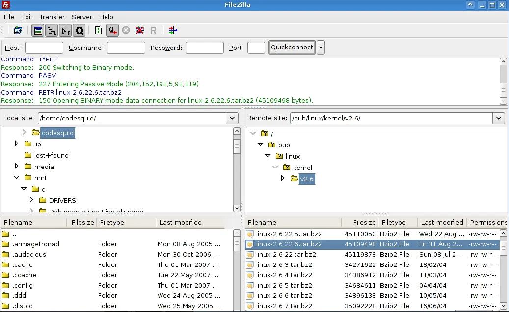Select lost+found folder in local tree
Viewport: 509px width, 312px height.
[51, 155]
